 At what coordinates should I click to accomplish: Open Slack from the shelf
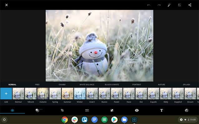coord(75,120)
